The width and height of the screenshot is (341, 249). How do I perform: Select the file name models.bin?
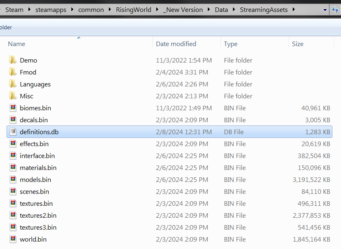click(x=35, y=179)
